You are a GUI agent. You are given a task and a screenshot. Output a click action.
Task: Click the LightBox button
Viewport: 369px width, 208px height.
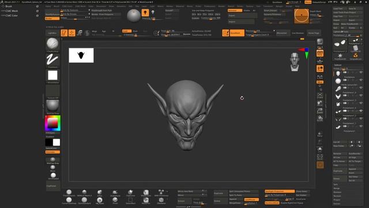coord(52,33)
